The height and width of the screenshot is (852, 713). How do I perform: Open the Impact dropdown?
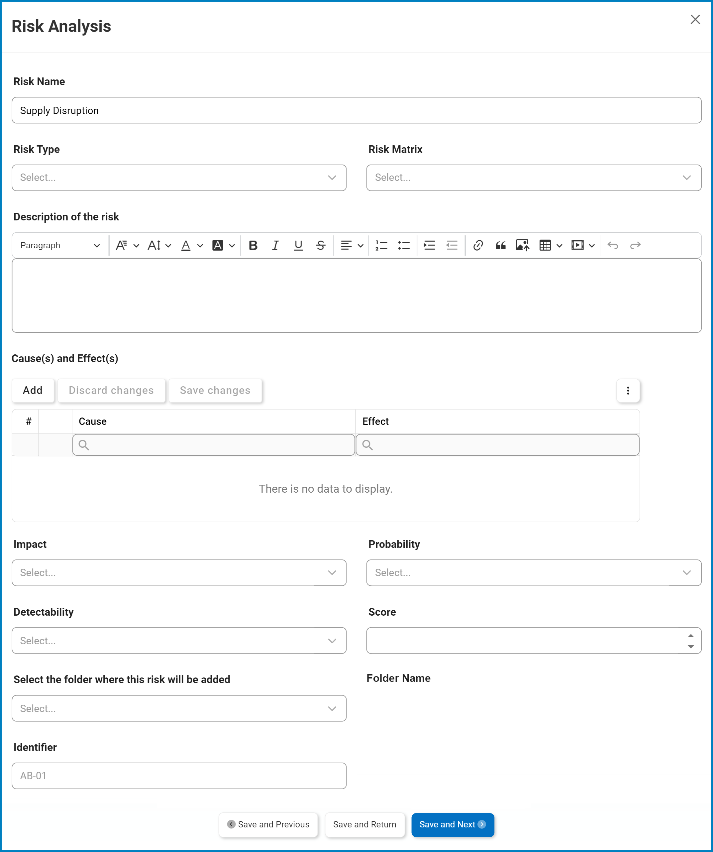(x=179, y=573)
